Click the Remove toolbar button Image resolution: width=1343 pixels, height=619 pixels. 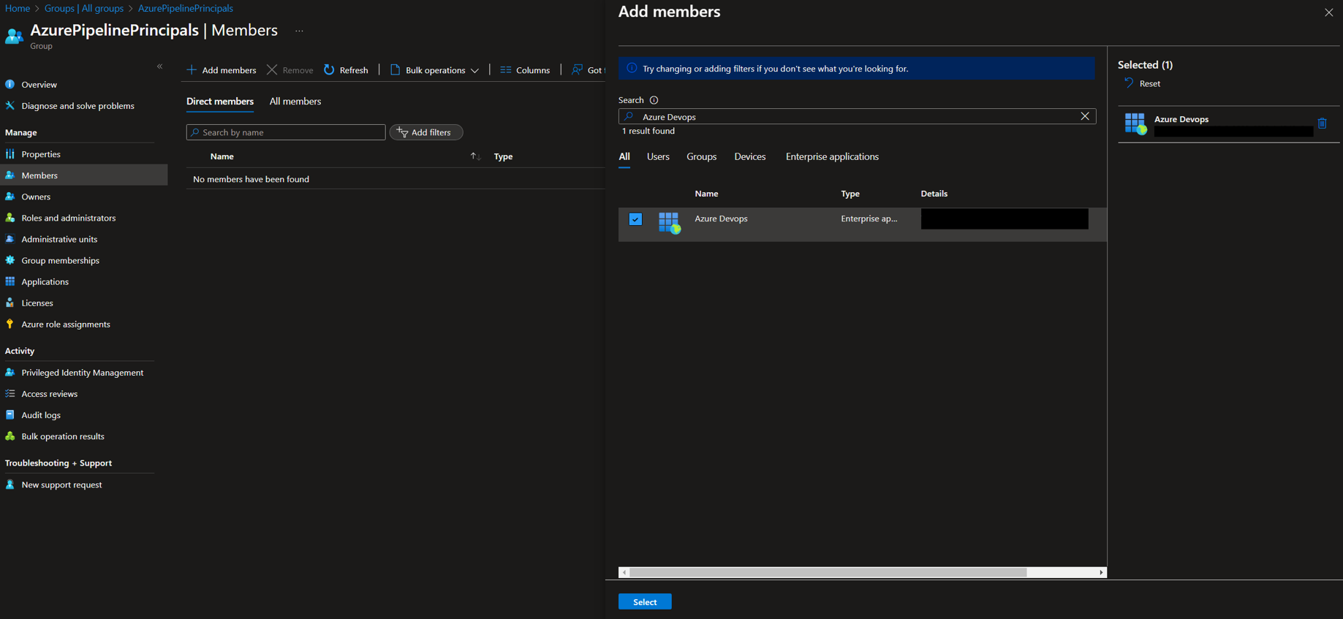tap(290, 70)
